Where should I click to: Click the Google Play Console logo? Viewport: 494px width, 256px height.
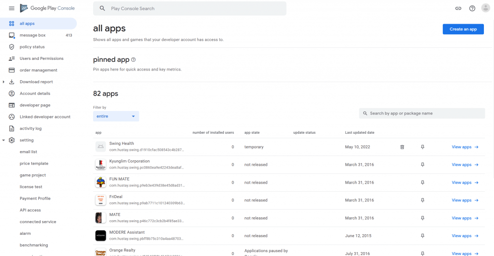tap(47, 8)
